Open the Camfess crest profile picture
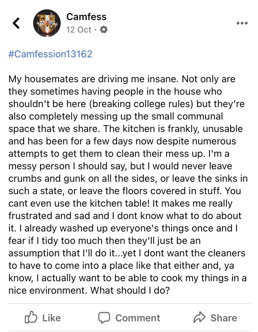The height and width of the screenshot is (332, 258). click(47, 23)
